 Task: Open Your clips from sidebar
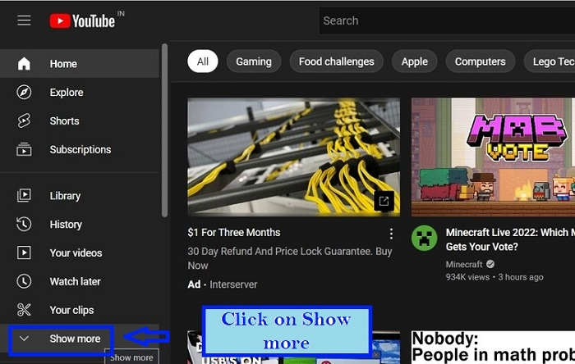pos(80,310)
